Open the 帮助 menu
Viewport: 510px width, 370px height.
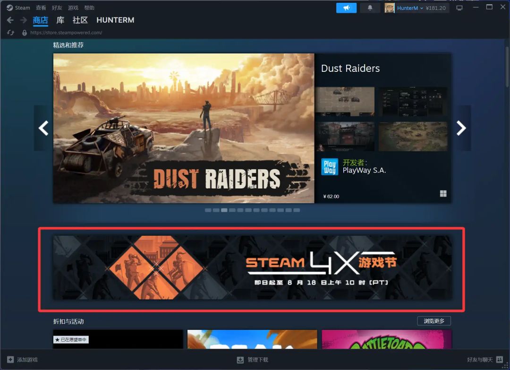point(89,8)
